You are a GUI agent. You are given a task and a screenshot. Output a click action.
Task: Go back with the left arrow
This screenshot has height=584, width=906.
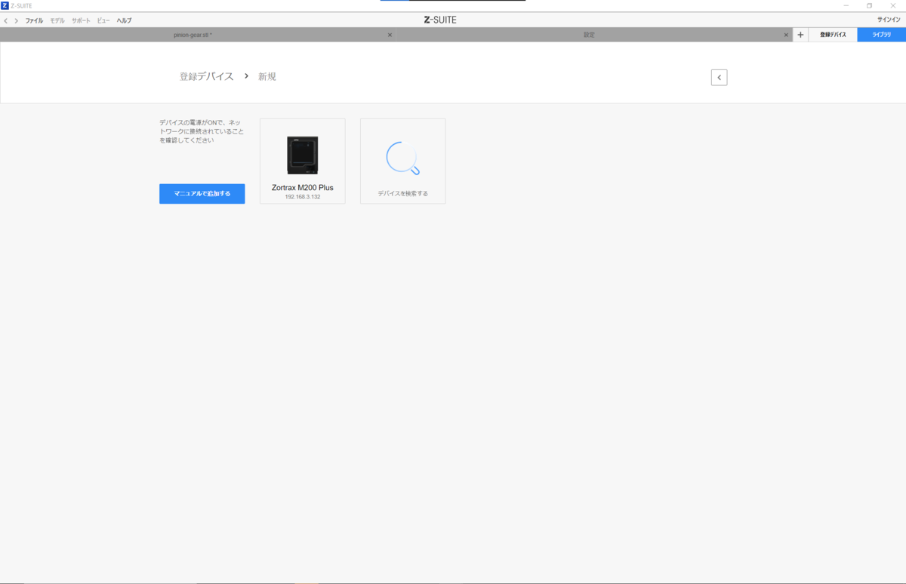[x=6, y=20]
